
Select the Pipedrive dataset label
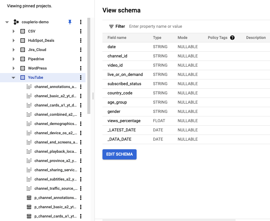(36, 59)
